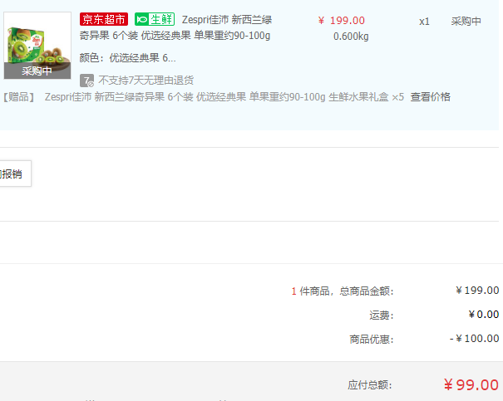Click the 【赠品】 gift tag label
This screenshot has height=401, width=503.
point(19,97)
